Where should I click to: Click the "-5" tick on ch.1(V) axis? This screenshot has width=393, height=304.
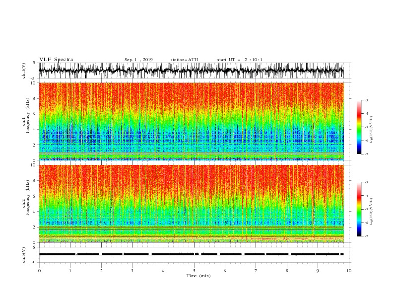pos(34,78)
